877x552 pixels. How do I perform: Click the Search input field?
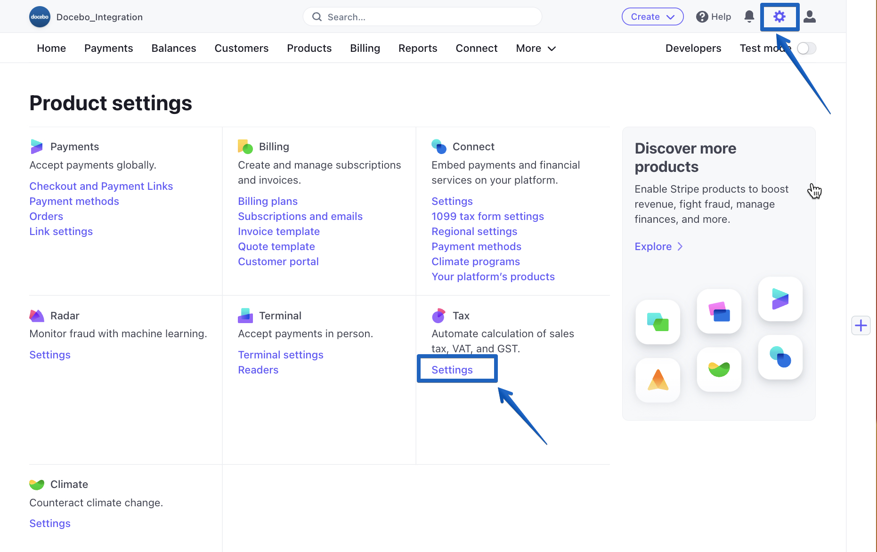pyautogui.click(x=422, y=17)
